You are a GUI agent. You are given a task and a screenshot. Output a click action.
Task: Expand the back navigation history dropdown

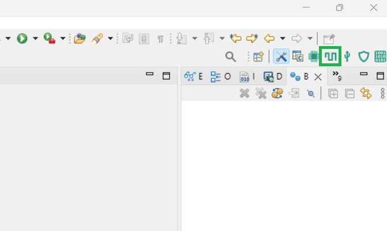coord(282,39)
